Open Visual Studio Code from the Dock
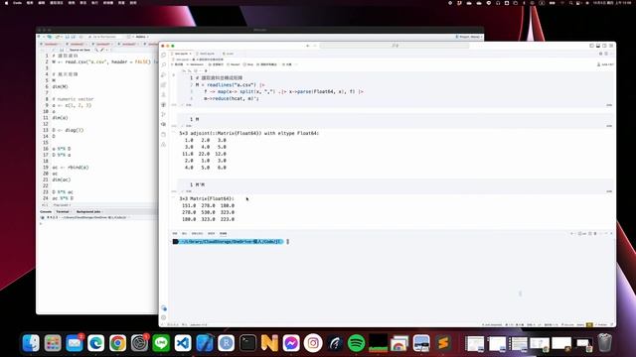This screenshot has width=636, height=357. pyautogui.click(x=183, y=343)
